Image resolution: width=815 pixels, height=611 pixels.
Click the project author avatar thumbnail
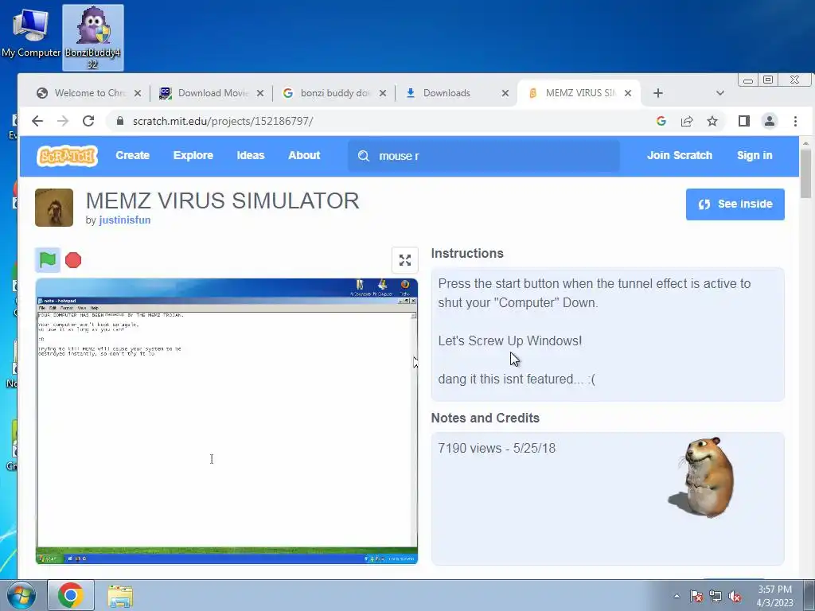pyautogui.click(x=54, y=208)
